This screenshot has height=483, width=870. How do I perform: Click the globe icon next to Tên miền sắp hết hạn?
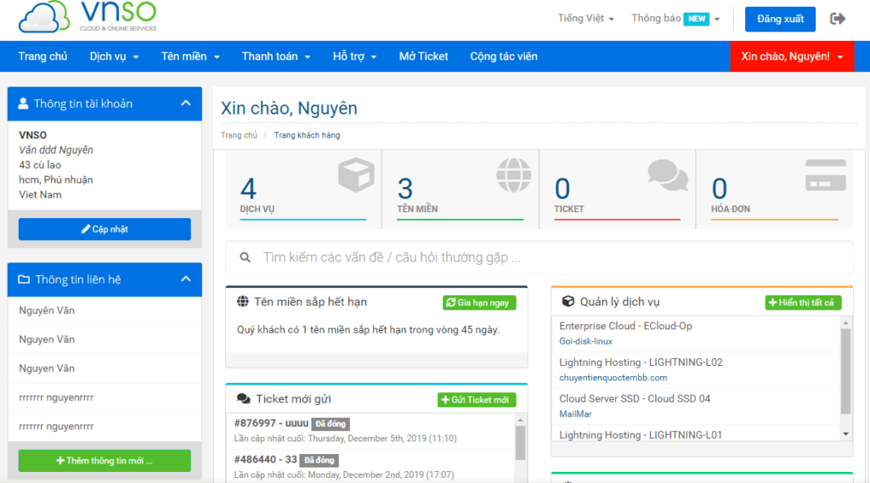[x=242, y=301]
